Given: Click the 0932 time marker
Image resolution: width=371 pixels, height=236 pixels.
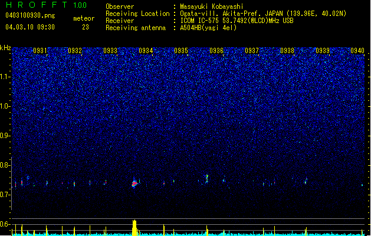Looking at the screenshot, I should (x=75, y=51).
